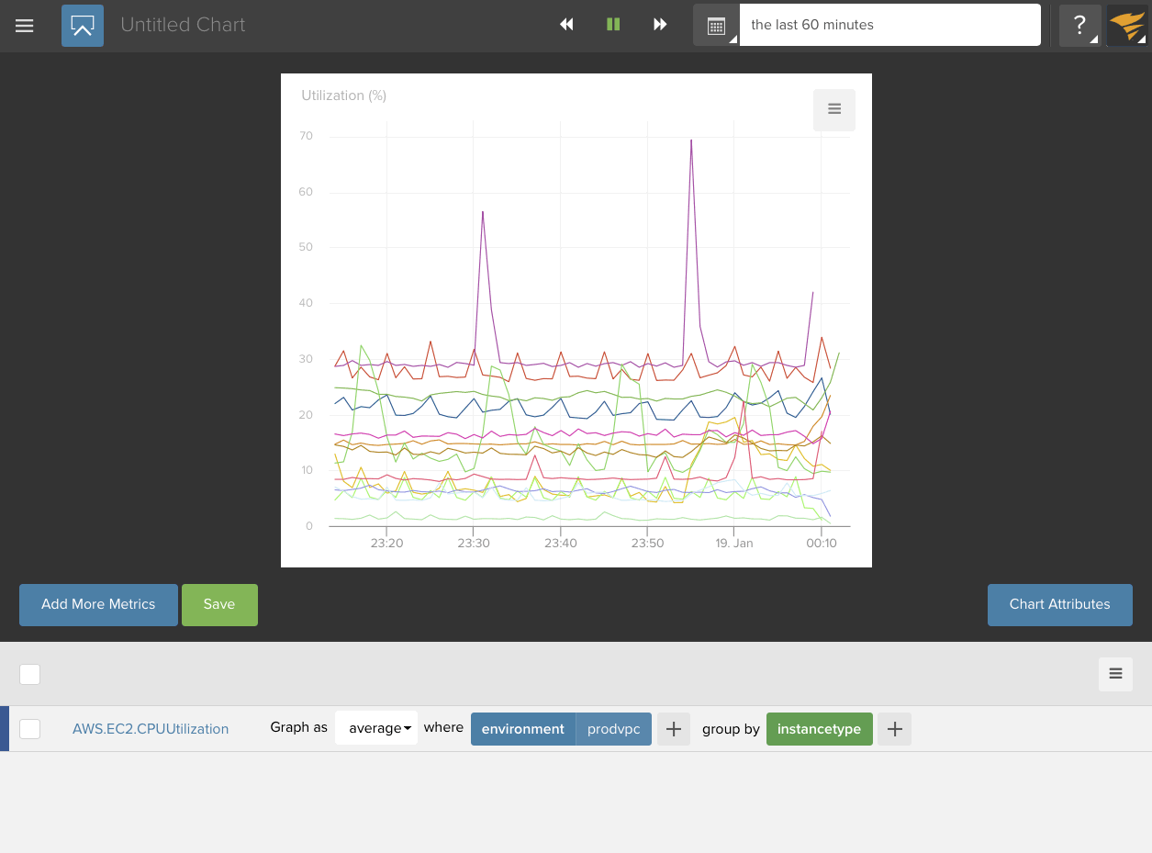Open the hamburger navigation menu
This screenshot has height=853, width=1152.
pyautogui.click(x=25, y=26)
